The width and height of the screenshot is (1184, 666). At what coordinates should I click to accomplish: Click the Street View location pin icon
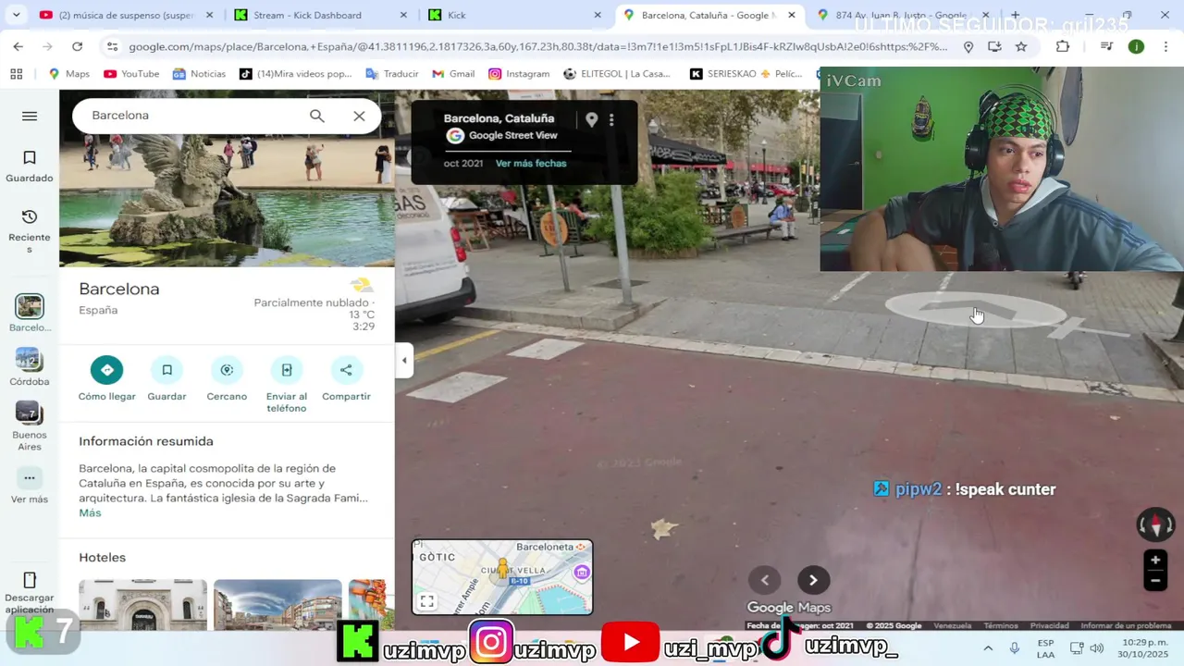(x=592, y=119)
